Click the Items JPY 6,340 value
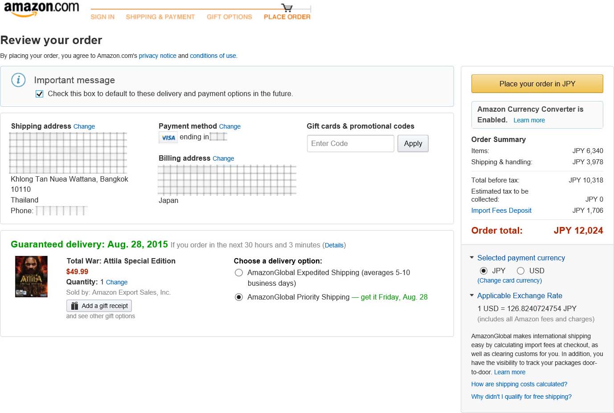 588,151
